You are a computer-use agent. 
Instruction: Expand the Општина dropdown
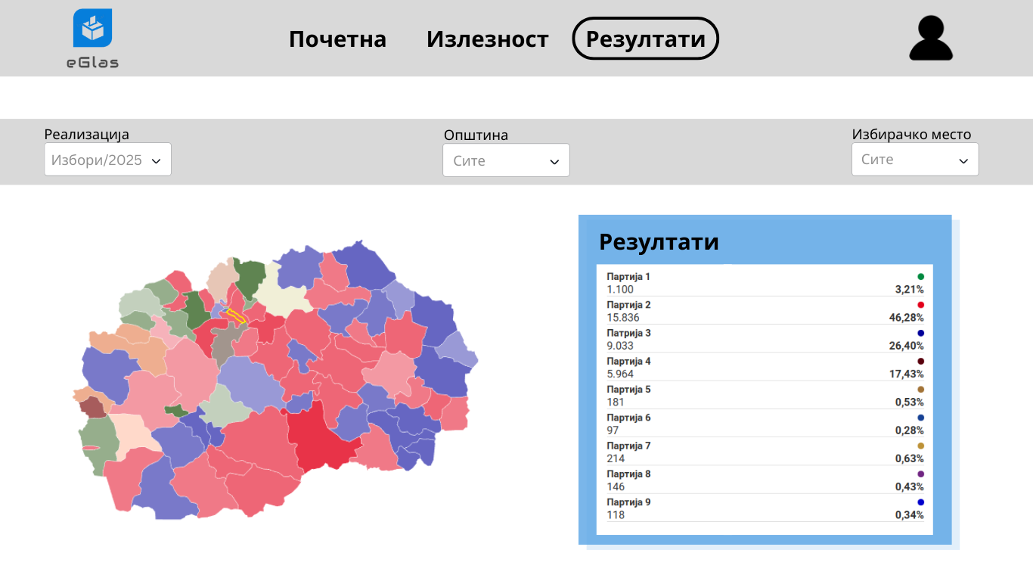pos(506,160)
